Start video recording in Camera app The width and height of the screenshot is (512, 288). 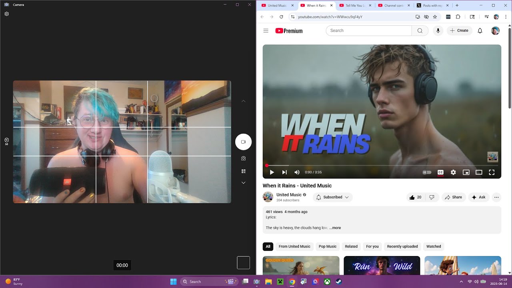243,142
